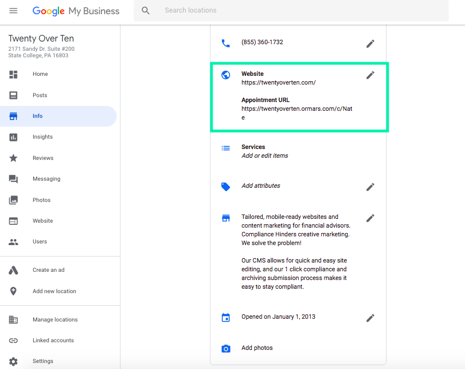
Task: Click the globe icon beside Website
Action: pos(226,75)
